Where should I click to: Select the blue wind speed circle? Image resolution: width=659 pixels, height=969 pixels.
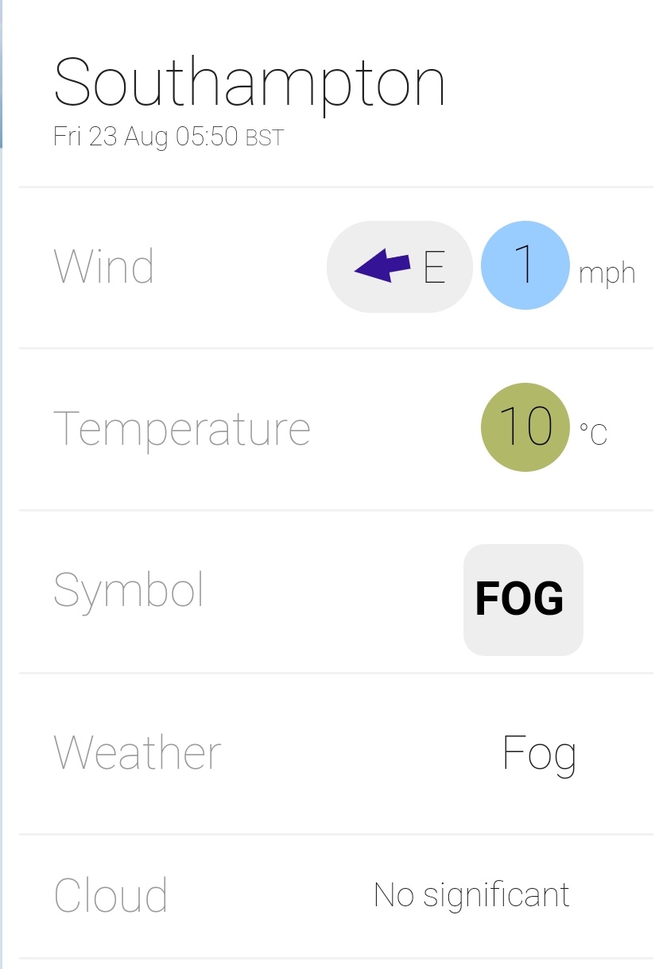(x=525, y=264)
